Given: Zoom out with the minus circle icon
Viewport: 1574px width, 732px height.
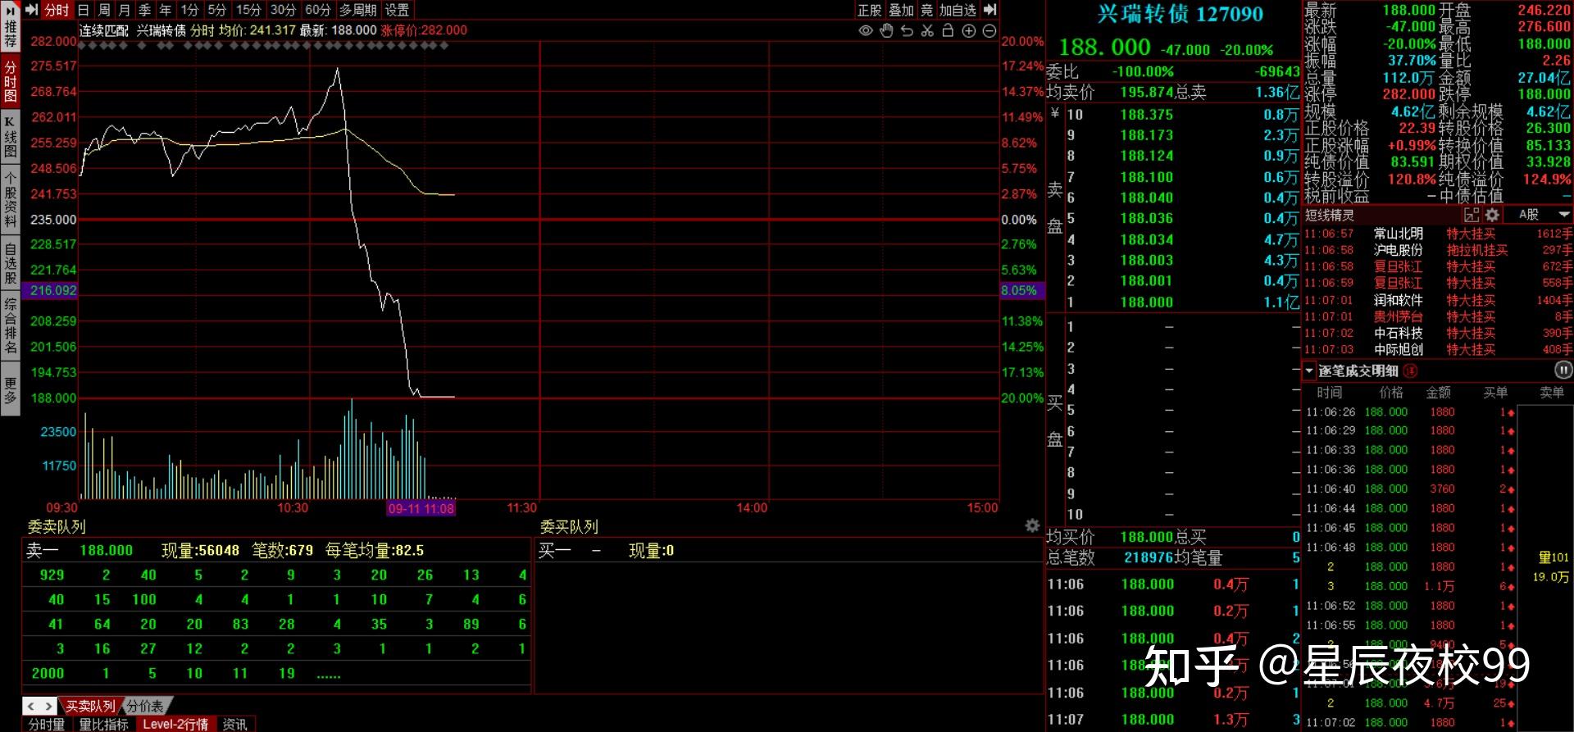Looking at the screenshot, I should 989,31.
